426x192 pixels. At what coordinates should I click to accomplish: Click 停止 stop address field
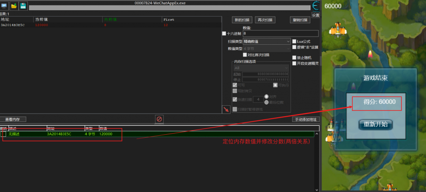coord(265,80)
